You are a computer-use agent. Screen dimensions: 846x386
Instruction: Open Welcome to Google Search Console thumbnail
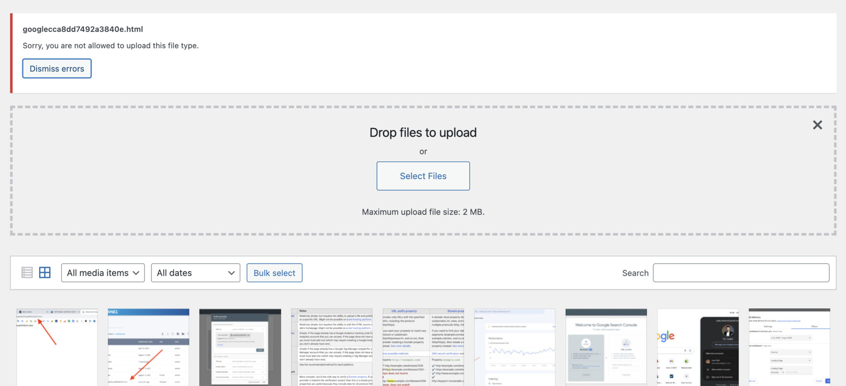pos(606,347)
